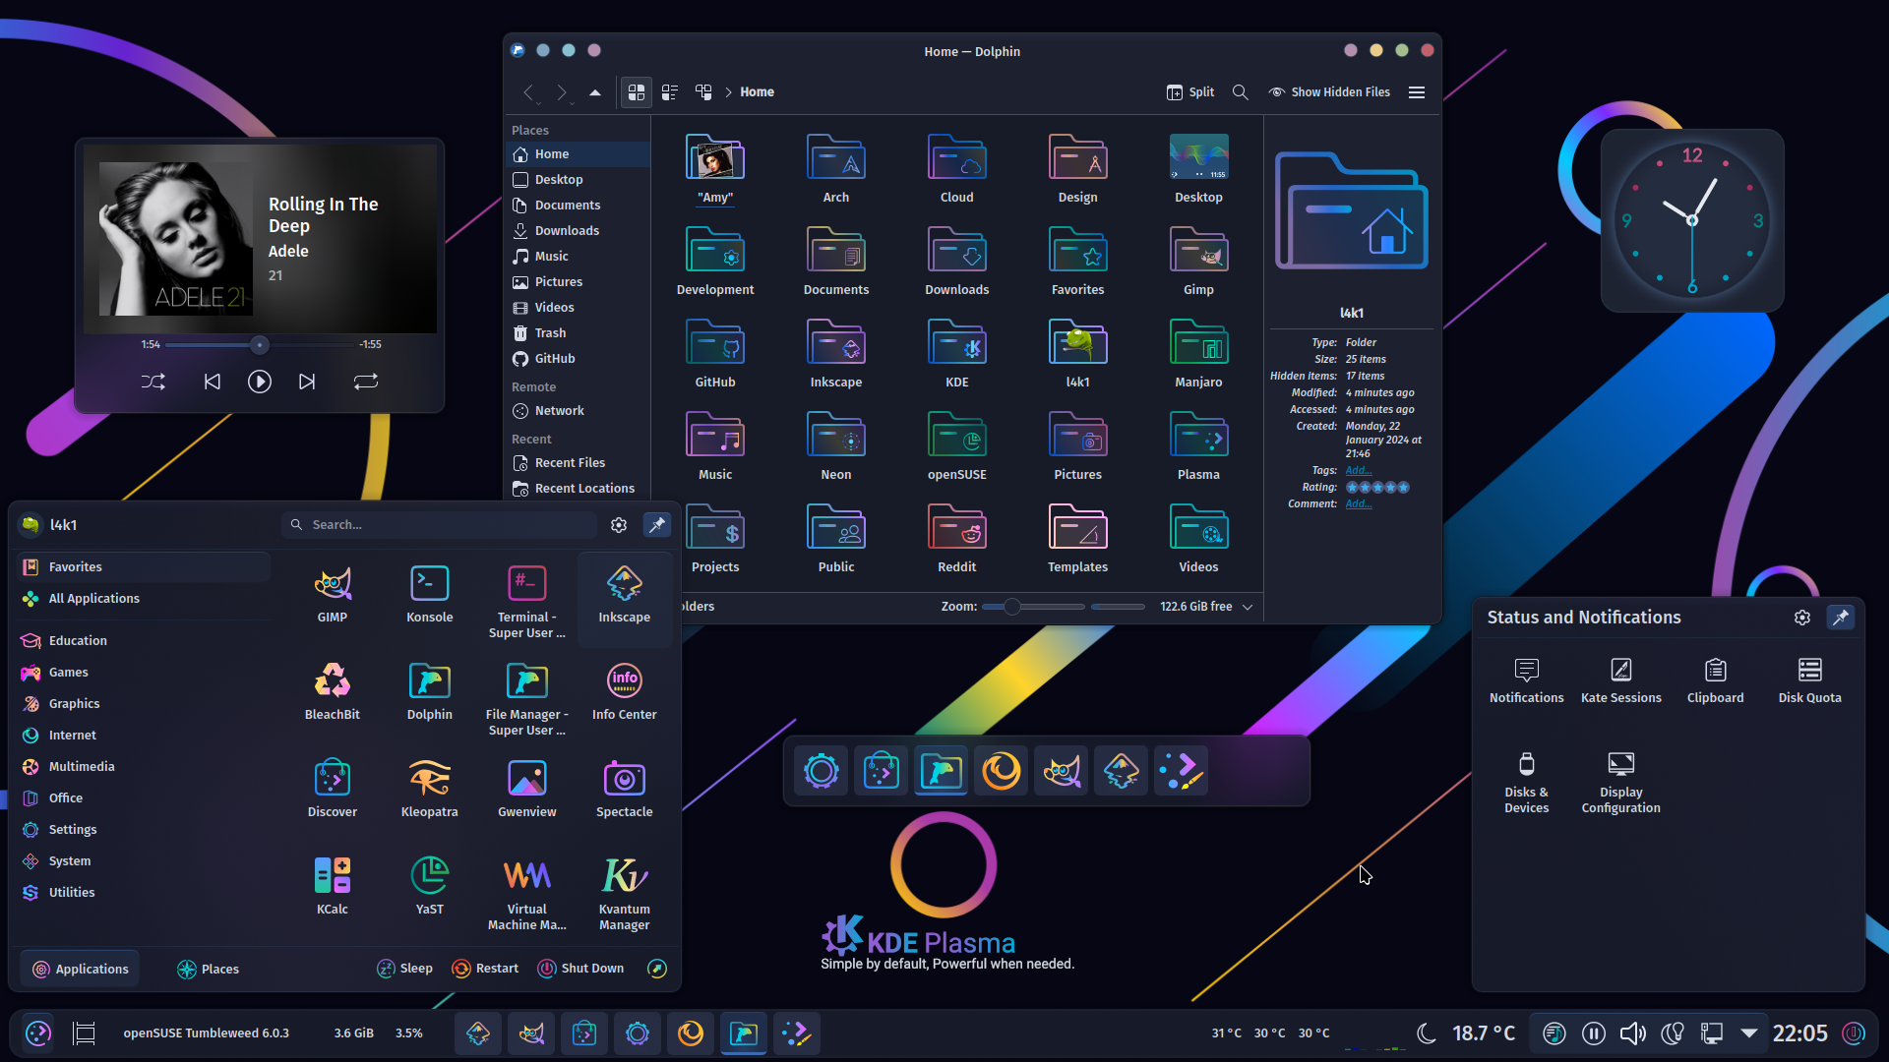The width and height of the screenshot is (1889, 1062).
Task: Toggle shuffle in the media player
Action: point(153,382)
